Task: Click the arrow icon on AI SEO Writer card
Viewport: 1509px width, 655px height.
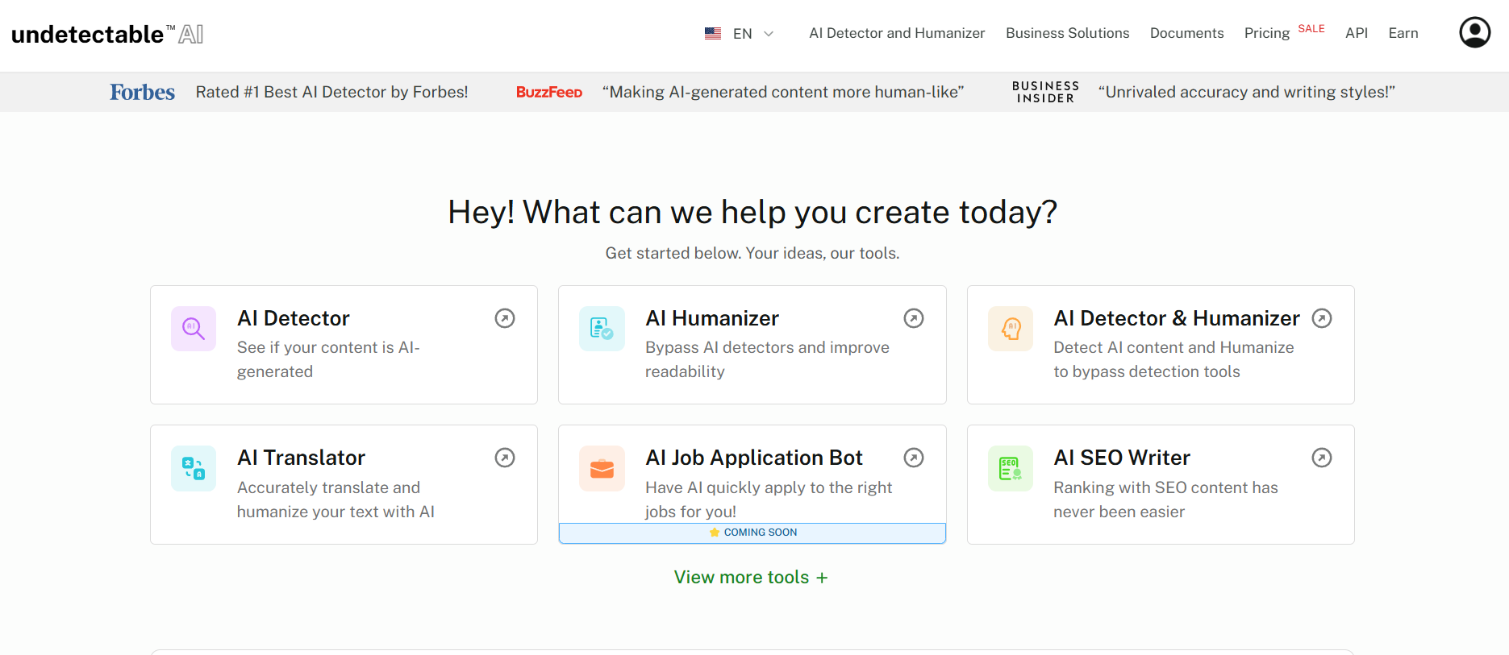Action: click(x=1321, y=458)
